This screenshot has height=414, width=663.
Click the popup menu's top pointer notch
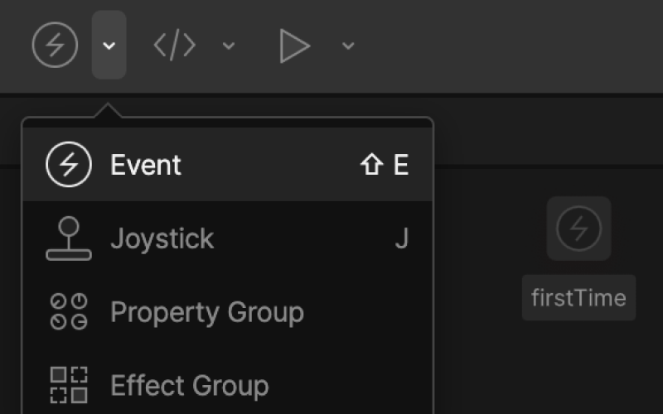tap(108, 110)
